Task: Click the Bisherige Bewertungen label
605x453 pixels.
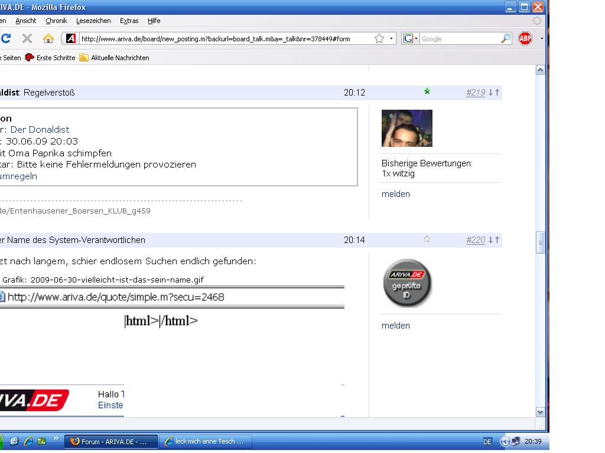Action: click(427, 163)
